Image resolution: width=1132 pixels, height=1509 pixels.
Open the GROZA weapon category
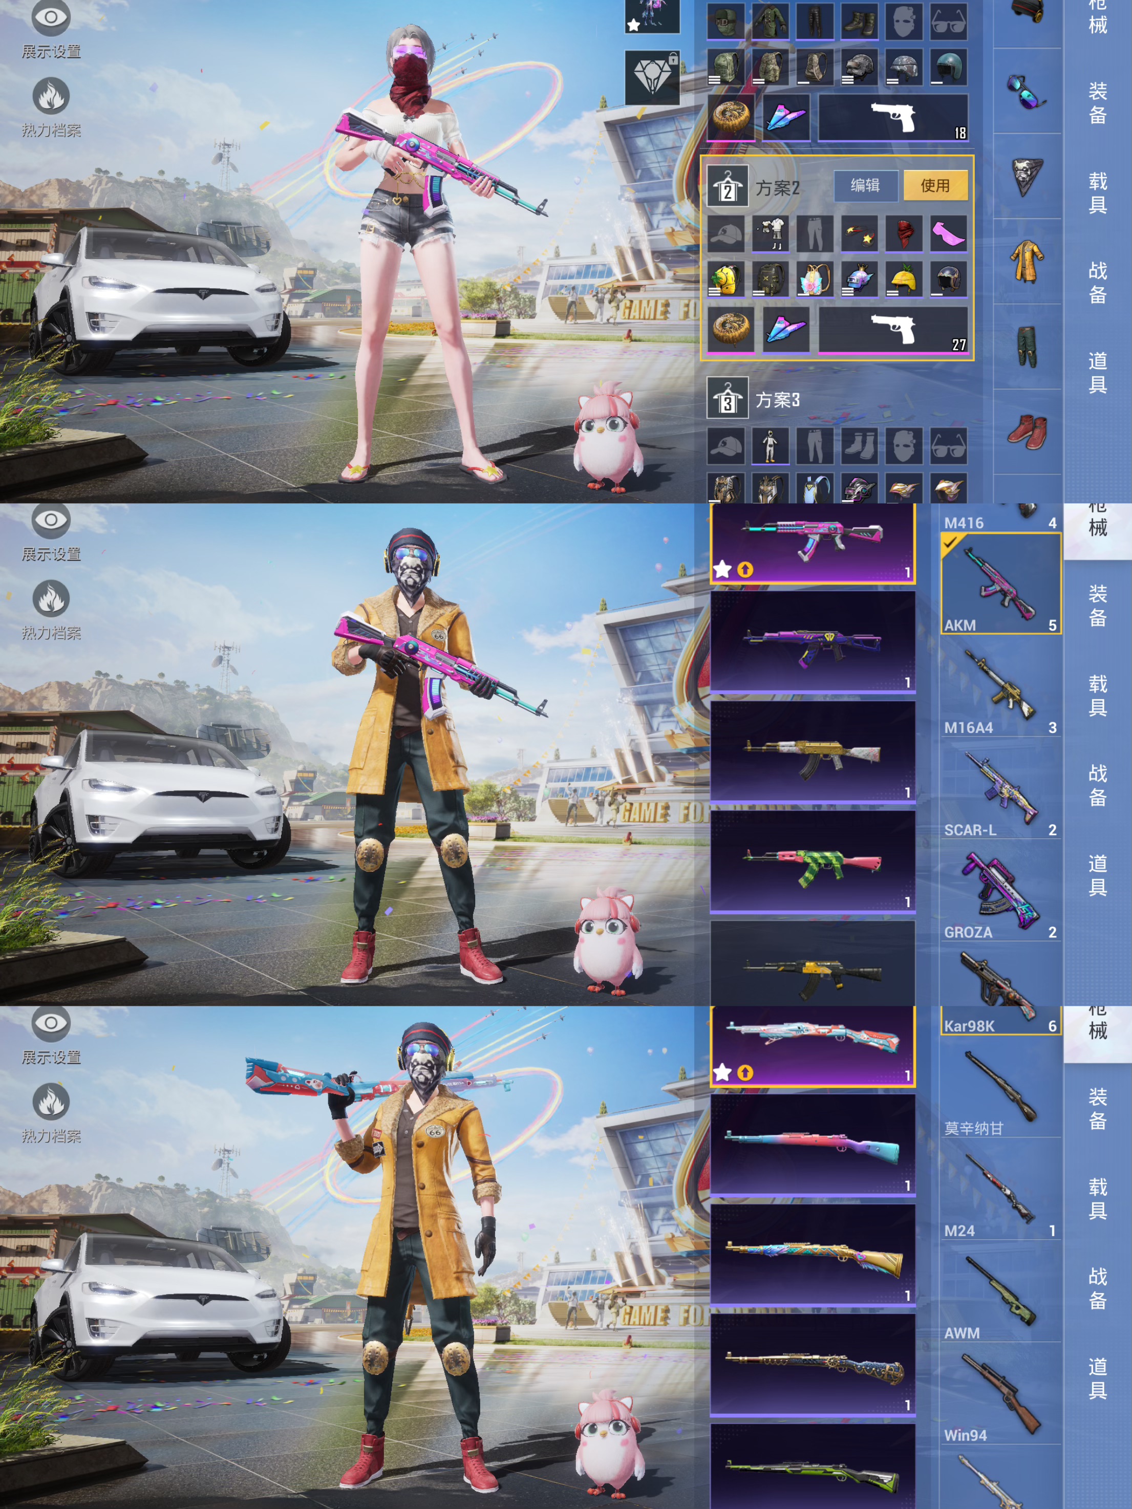point(1000,891)
